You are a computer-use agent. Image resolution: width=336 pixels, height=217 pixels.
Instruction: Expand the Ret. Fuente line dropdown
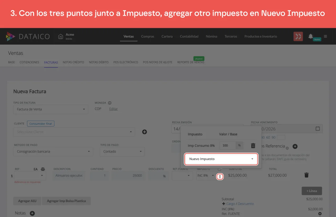(182, 176)
